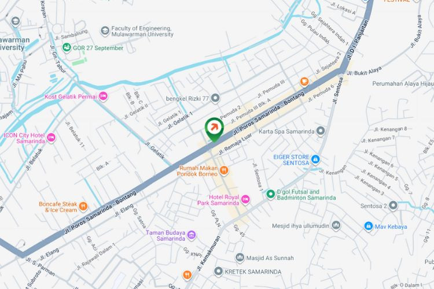Open the D'gol Futsal and Badminton pin
The width and height of the screenshot is (434, 289).
click(270, 194)
